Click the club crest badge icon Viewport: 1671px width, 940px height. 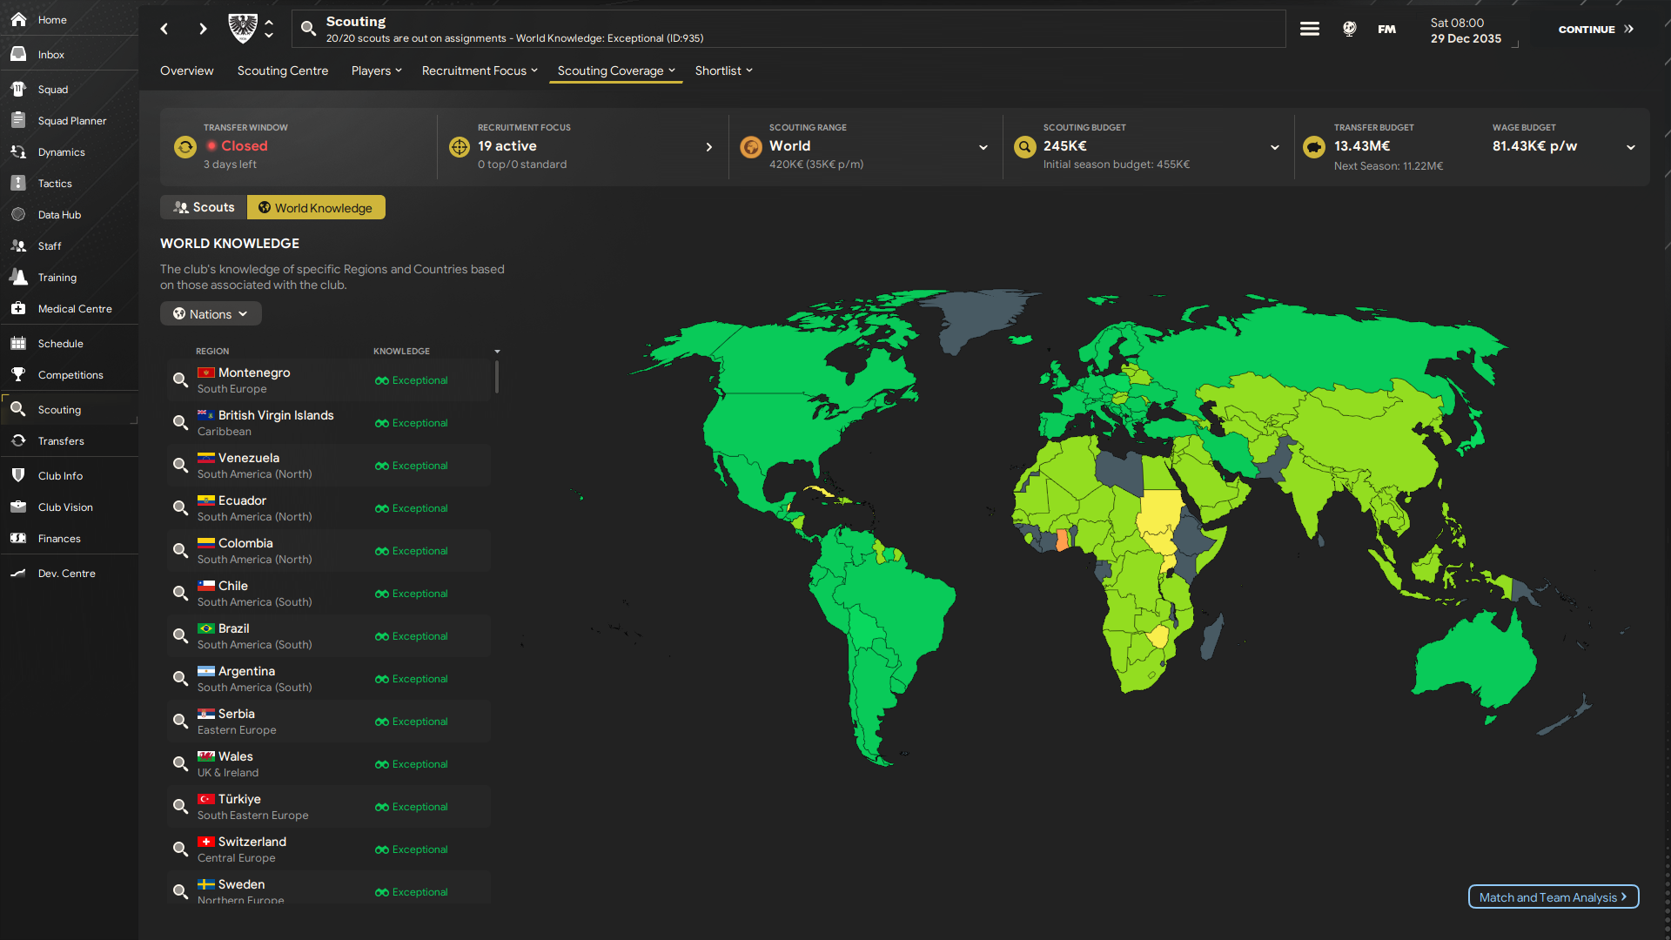(x=242, y=29)
